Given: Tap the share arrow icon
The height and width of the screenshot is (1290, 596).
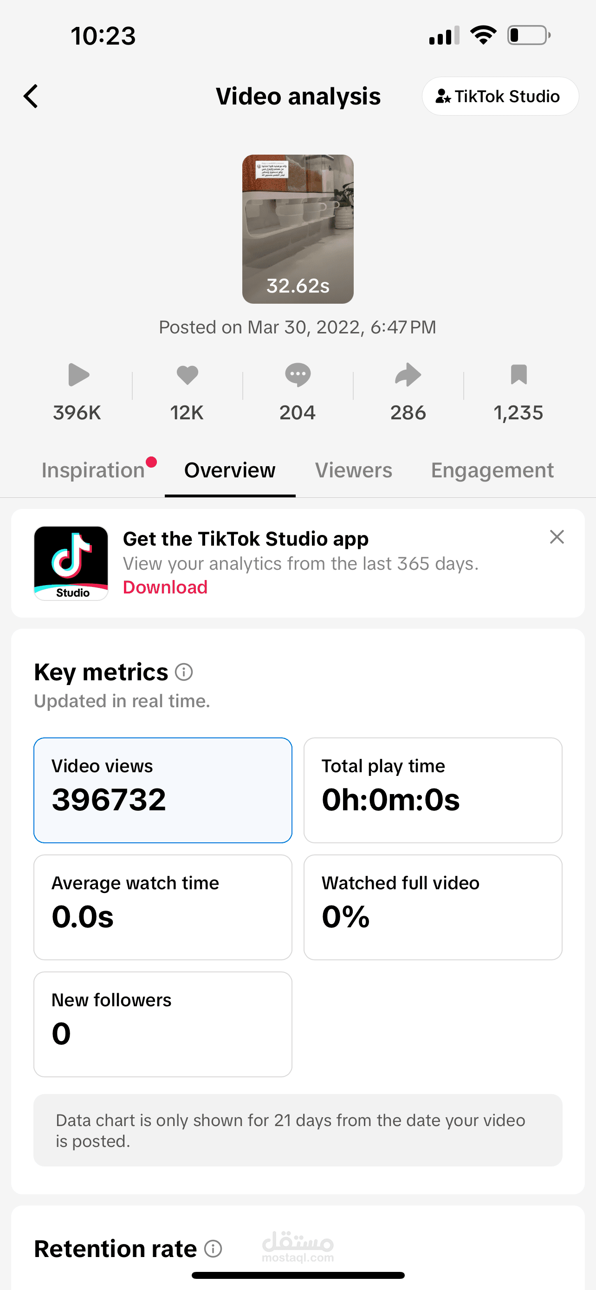Looking at the screenshot, I should click(x=408, y=375).
